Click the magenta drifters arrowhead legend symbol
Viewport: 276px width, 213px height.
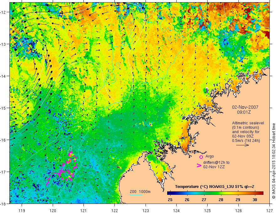pyautogui.click(x=199, y=165)
